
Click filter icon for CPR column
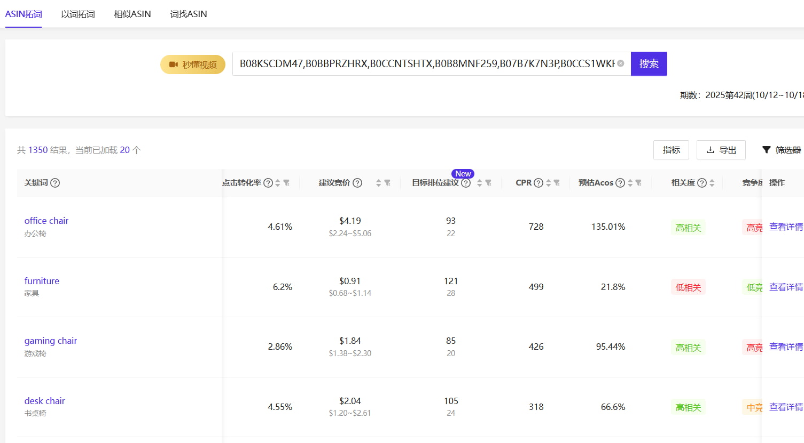pos(557,183)
